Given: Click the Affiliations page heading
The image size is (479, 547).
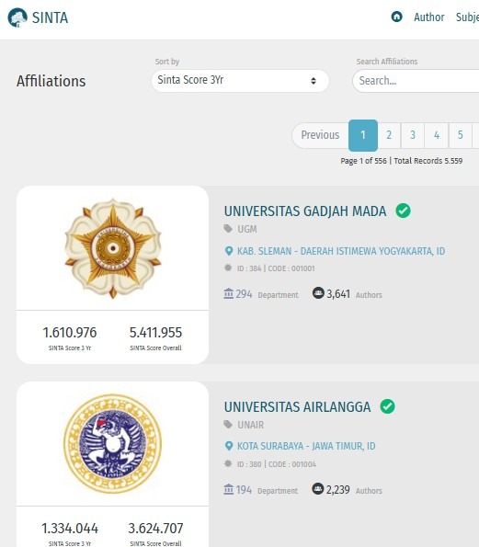Looking at the screenshot, I should (51, 81).
